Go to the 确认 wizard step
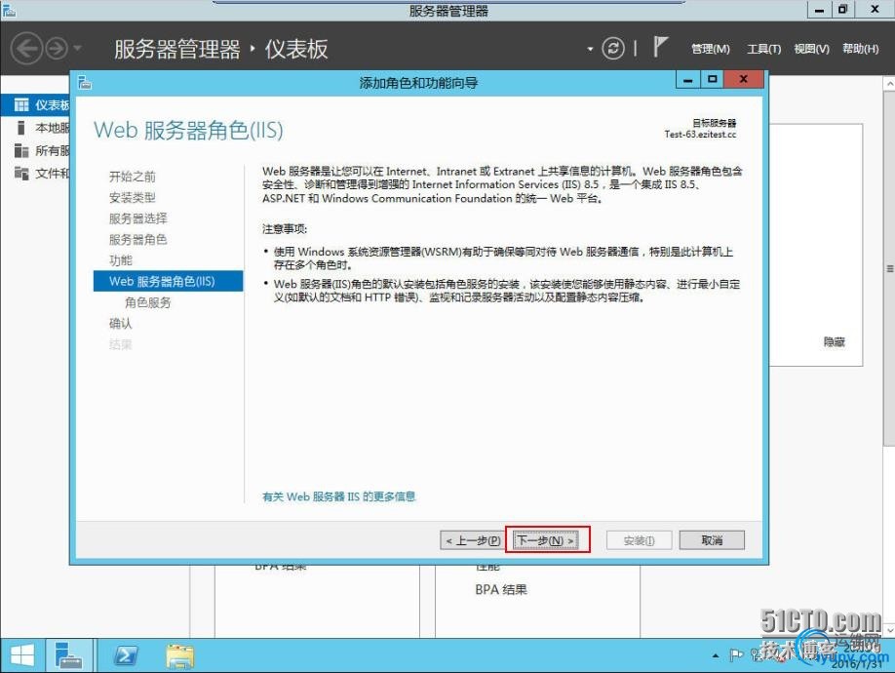Screen dimensions: 895x673 (121, 324)
